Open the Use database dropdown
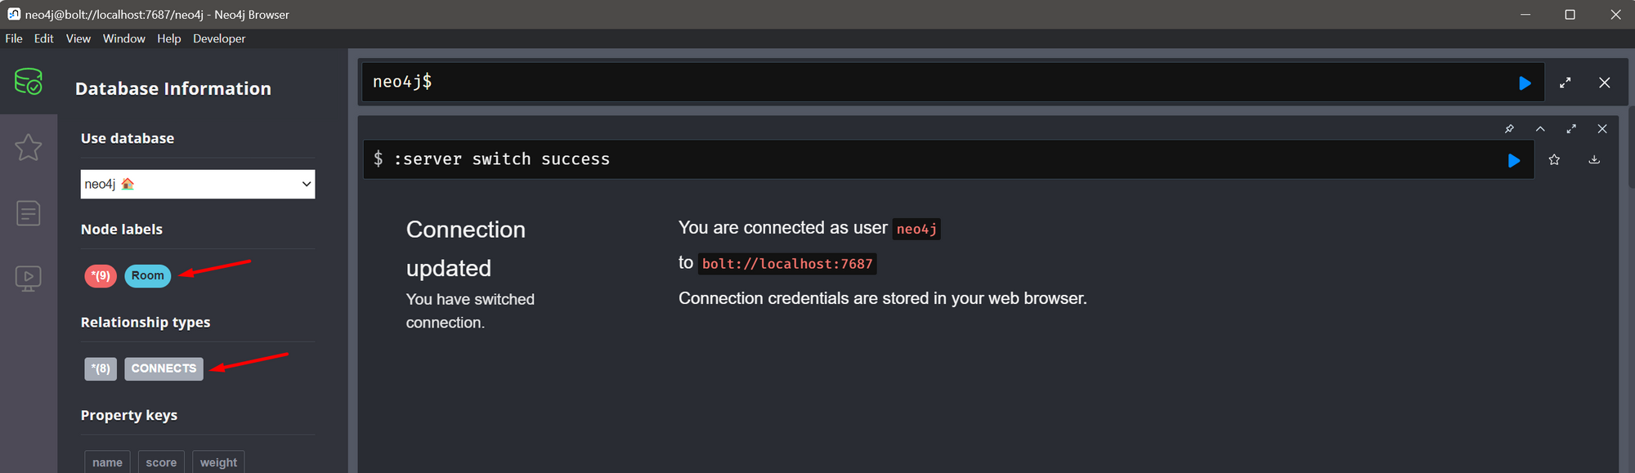The image size is (1635, 473). coord(198,185)
